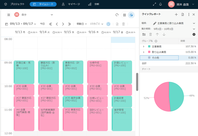This screenshot has height=136, width=198.
Task: Open 進捗管理 entry on 9/17
Action: coord(122,119)
